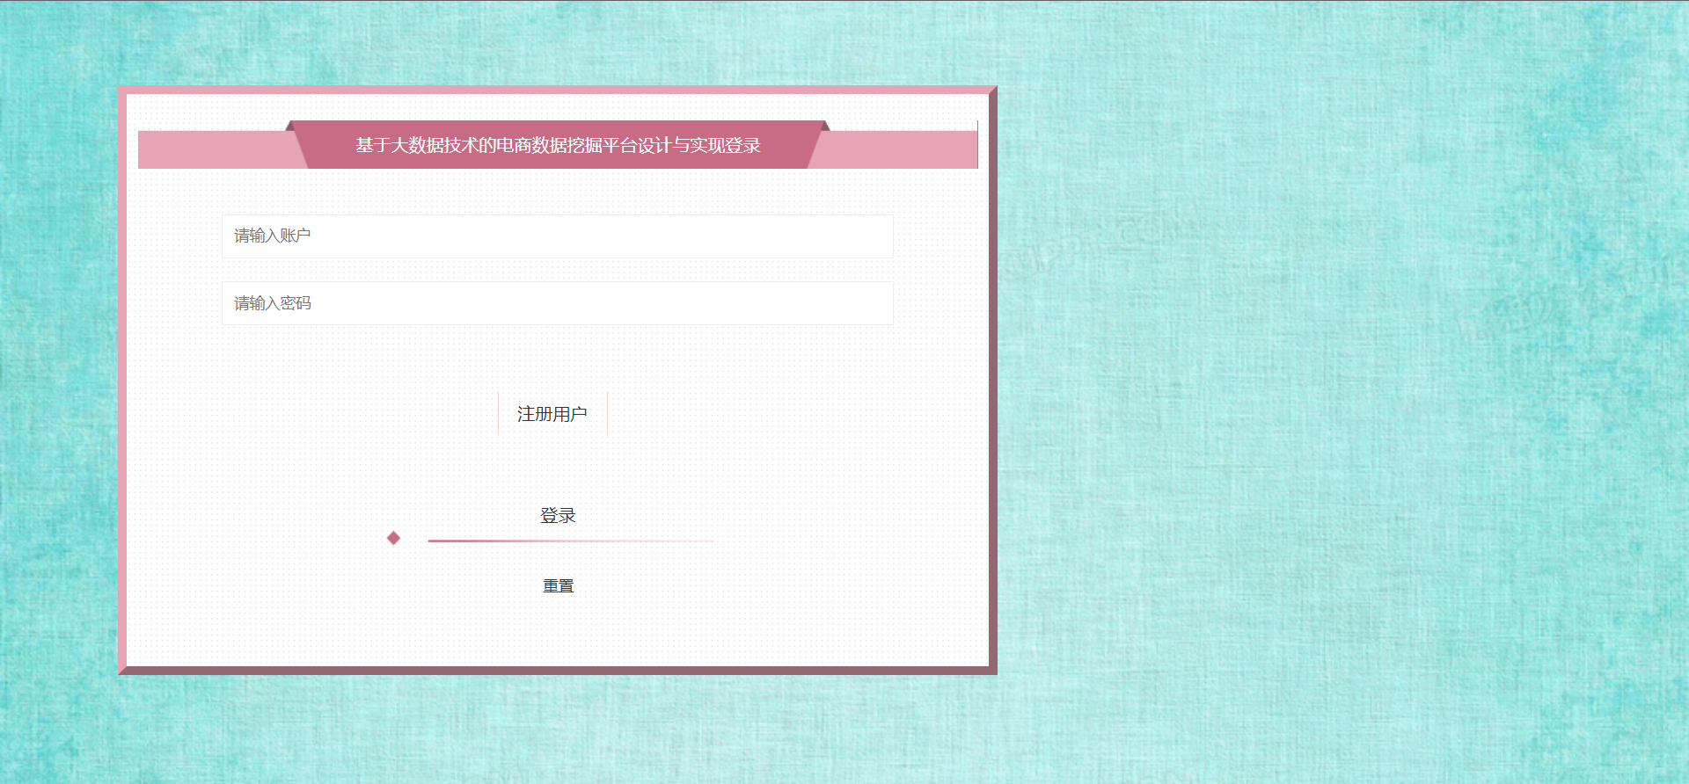
Task: Click the 请输入密码 placeholder text
Action: [273, 303]
